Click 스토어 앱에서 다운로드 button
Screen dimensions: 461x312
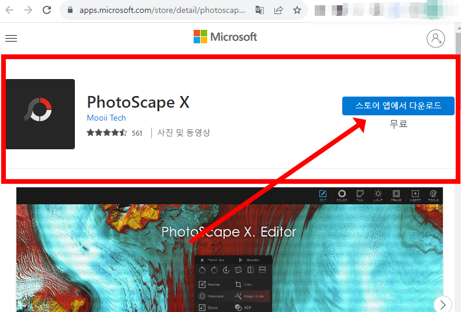tap(398, 106)
